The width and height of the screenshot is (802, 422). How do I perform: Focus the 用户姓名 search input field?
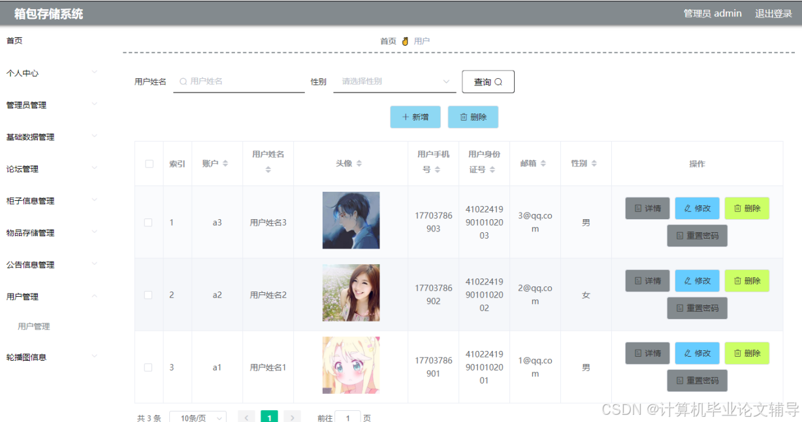tap(239, 82)
